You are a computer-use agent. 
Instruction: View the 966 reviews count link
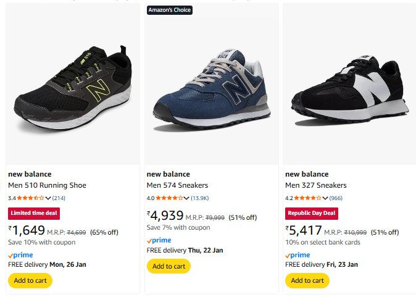(x=336, y=198)
